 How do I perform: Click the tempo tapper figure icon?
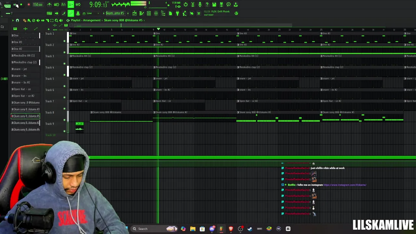[185, 13]
